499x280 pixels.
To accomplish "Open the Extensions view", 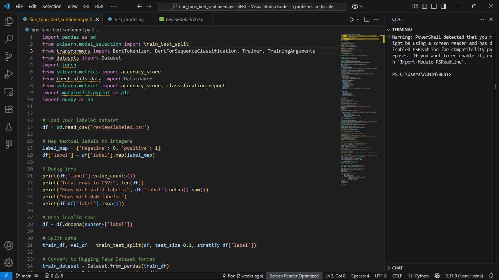I will (x=8, y=109).
